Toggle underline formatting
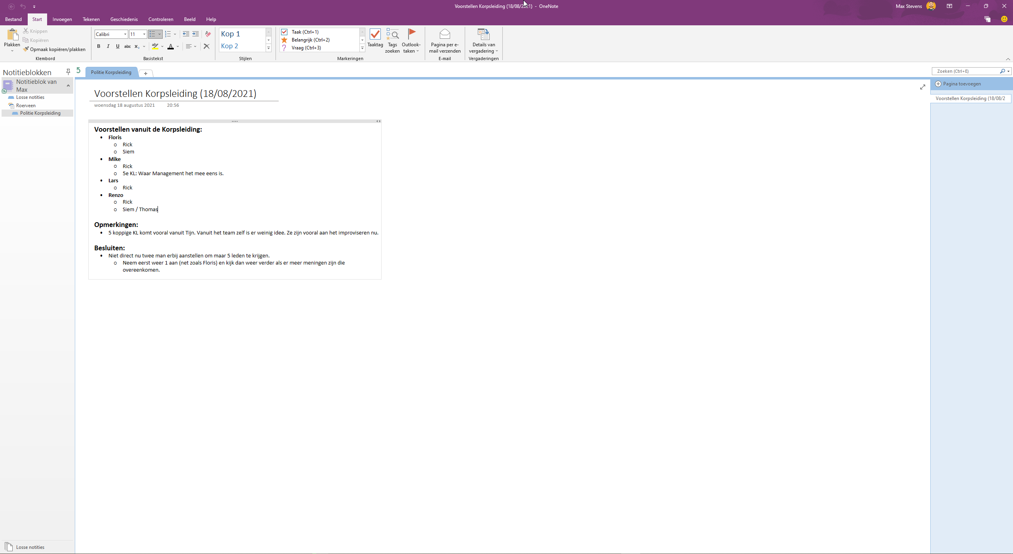Screen dimensions: 1013x554 (118, 46)
